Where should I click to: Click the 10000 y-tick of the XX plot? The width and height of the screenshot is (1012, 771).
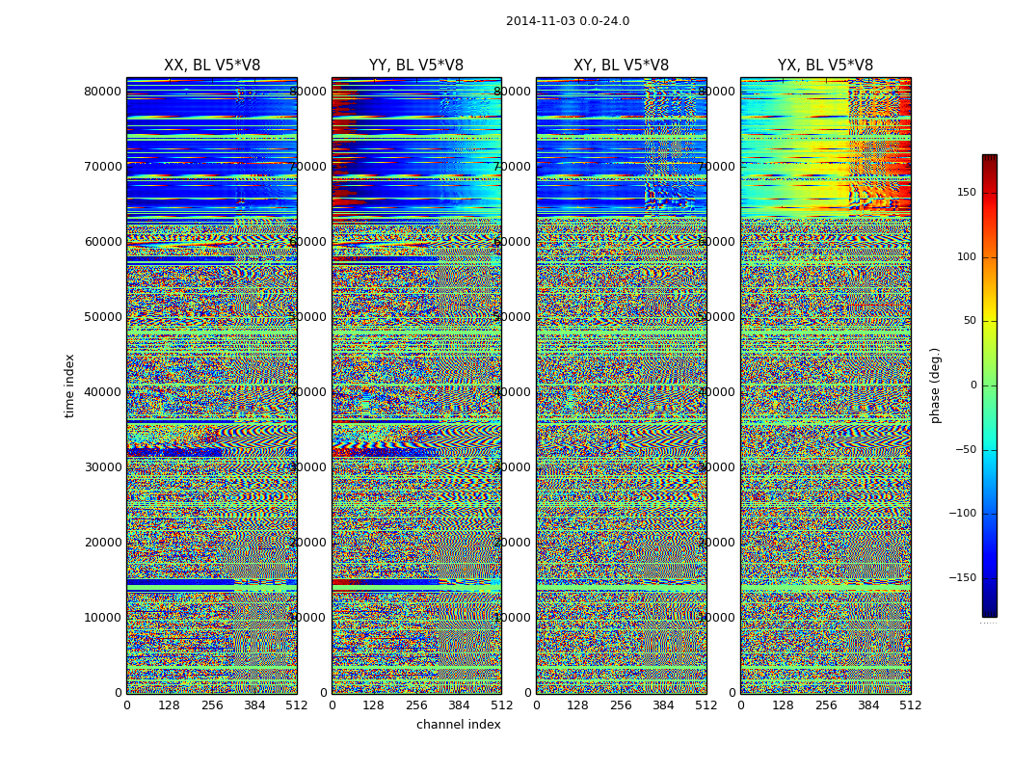[x=102, y=618]
